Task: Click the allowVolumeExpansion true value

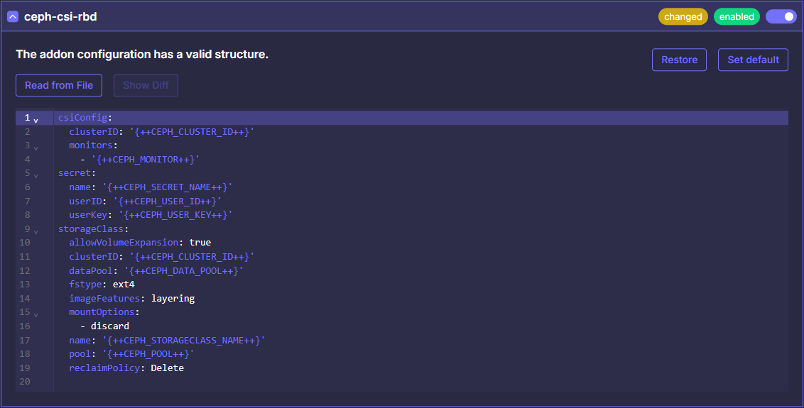Action: tap(200, 242)
